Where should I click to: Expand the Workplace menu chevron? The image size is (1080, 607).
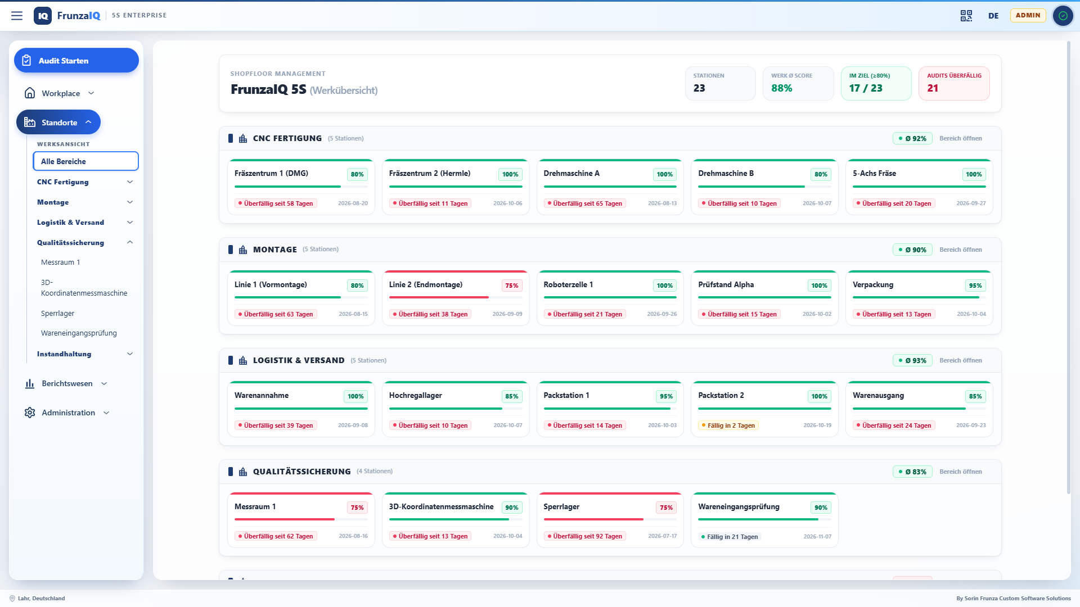point(91,93)
